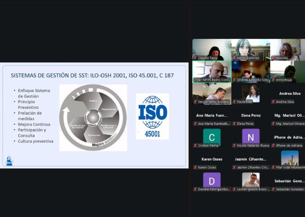Click the small blue logo in slide corner
305x217 pixels.
(9, 161)
